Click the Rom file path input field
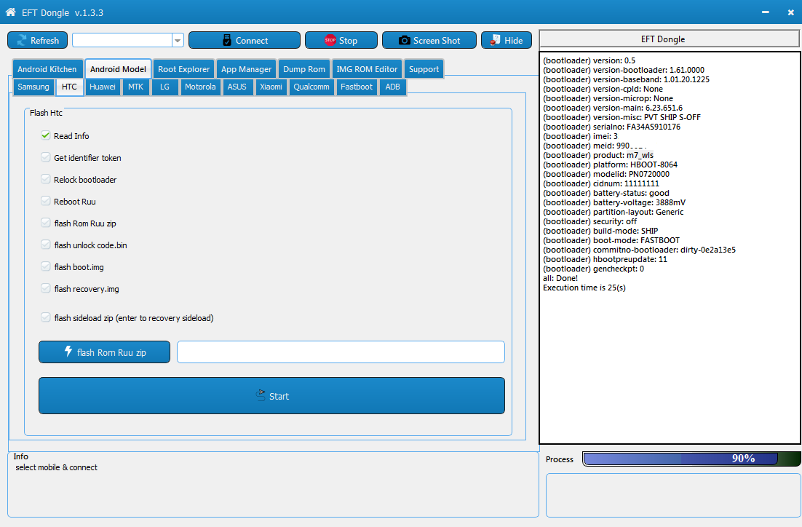 coord(341,352)
